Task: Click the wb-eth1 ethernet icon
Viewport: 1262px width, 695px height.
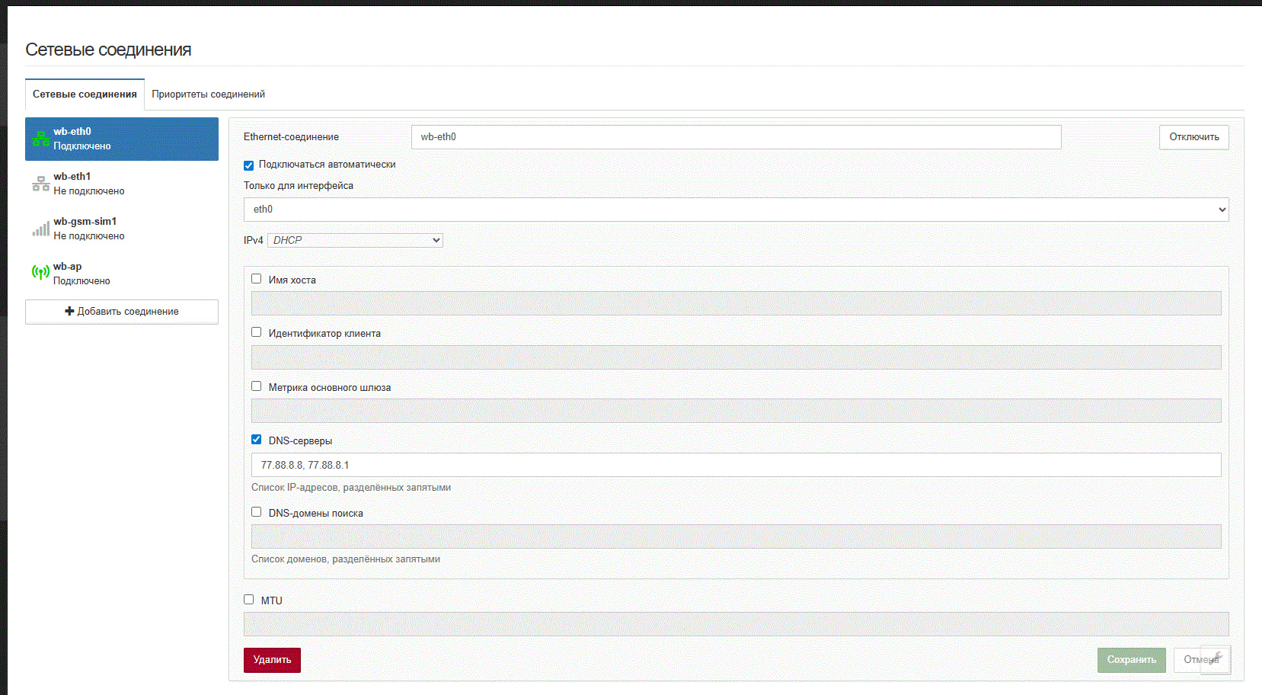Action: tap(40, 184)
